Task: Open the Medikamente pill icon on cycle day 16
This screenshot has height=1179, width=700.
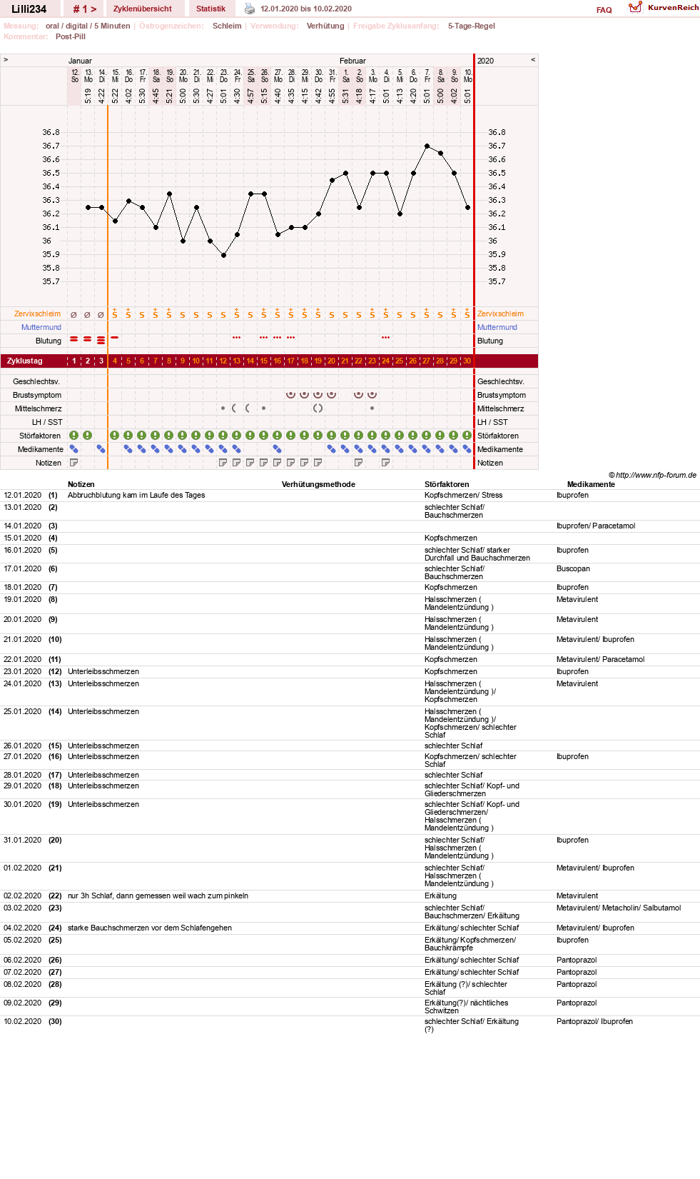Action: tap(277, 449)
